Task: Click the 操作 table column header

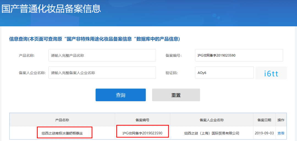Action: tap(281, 120)
